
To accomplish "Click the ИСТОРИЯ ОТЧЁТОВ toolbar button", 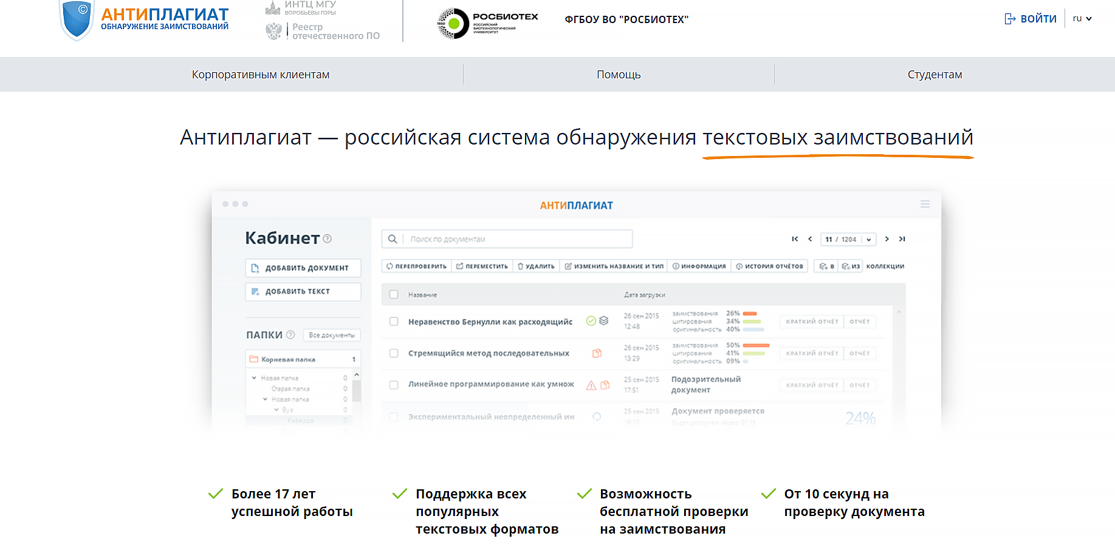I will click(x=769, y=267).
